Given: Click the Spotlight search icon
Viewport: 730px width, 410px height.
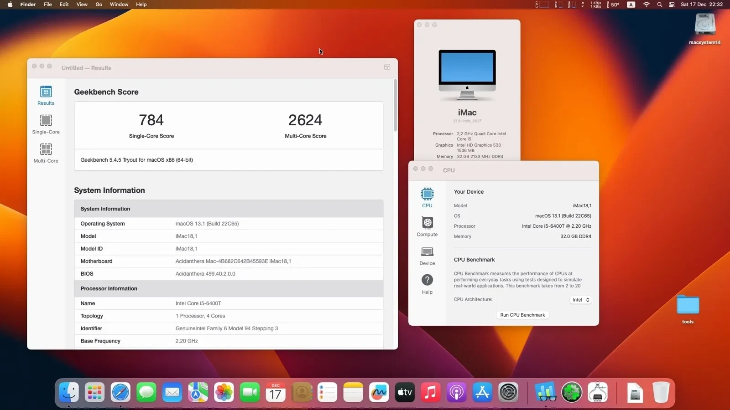Looking at the screenshot, I should coord(659,5).
